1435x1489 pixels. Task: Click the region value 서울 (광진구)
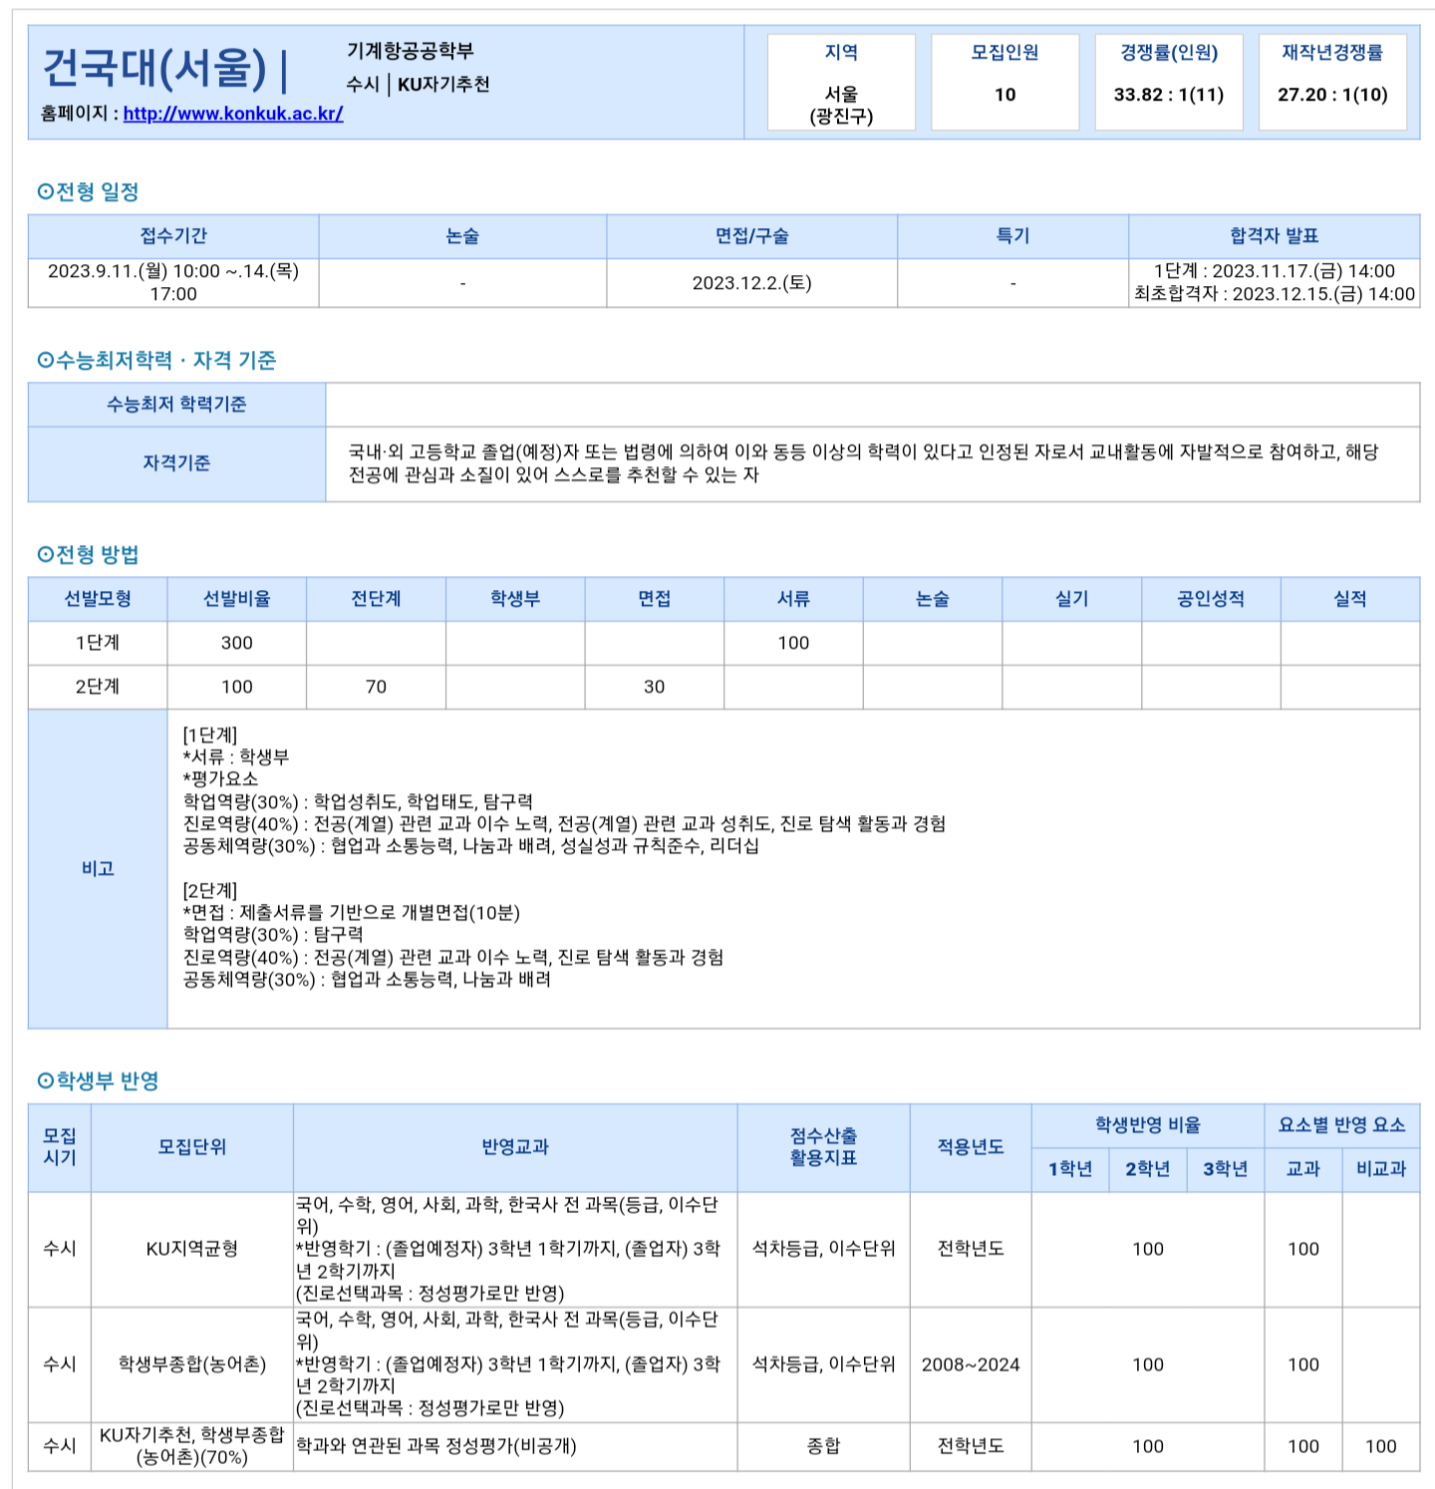[841, 106]
